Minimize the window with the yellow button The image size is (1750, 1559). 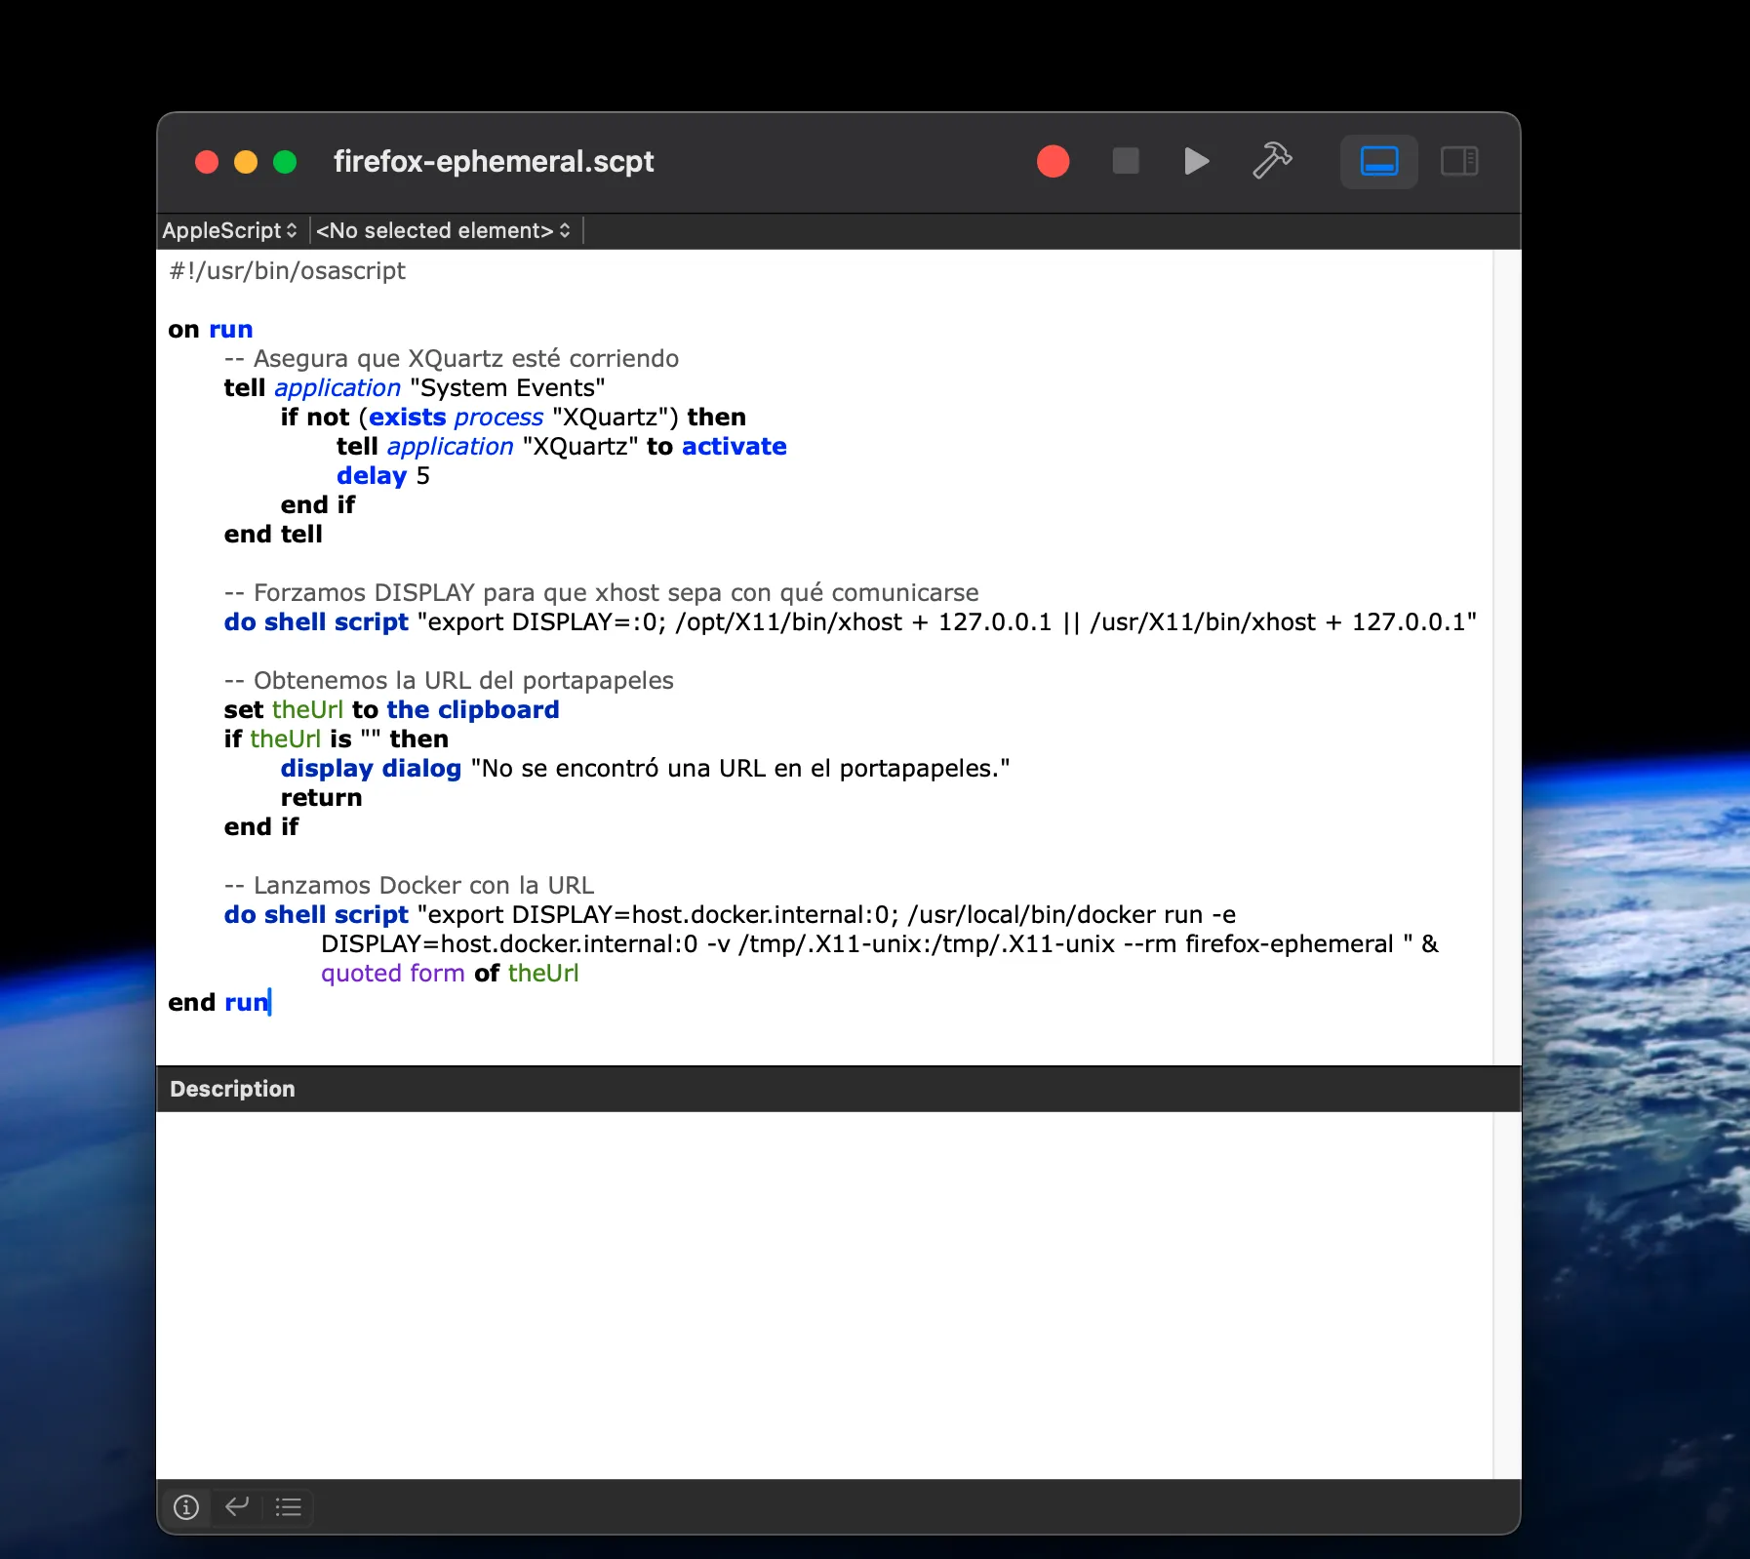tap(246, 162)
